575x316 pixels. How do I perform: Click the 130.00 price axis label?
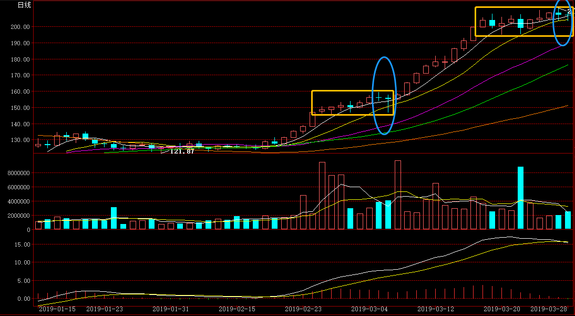click(20, 140)
